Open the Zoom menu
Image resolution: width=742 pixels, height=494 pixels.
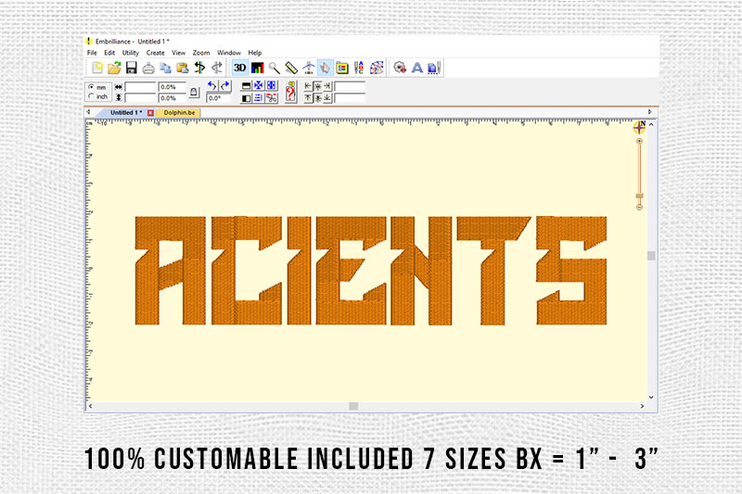[x=201, y=53]
